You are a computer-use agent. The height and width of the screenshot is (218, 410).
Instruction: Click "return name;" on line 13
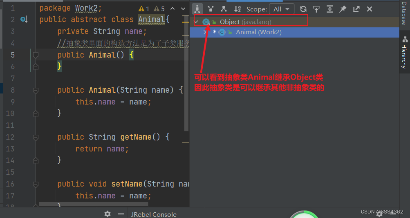[x=102, y=149]
